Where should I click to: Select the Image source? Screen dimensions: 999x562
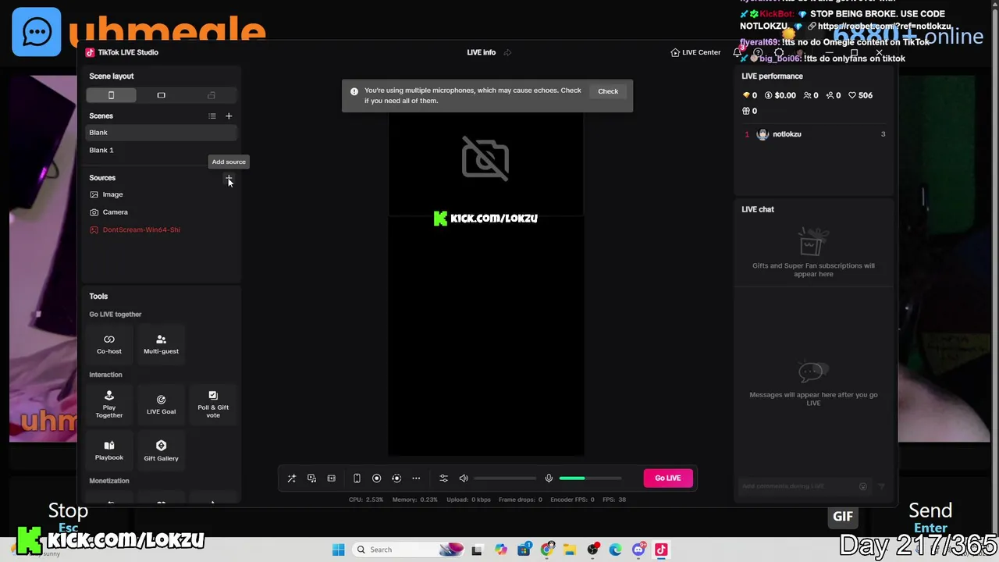161,194
